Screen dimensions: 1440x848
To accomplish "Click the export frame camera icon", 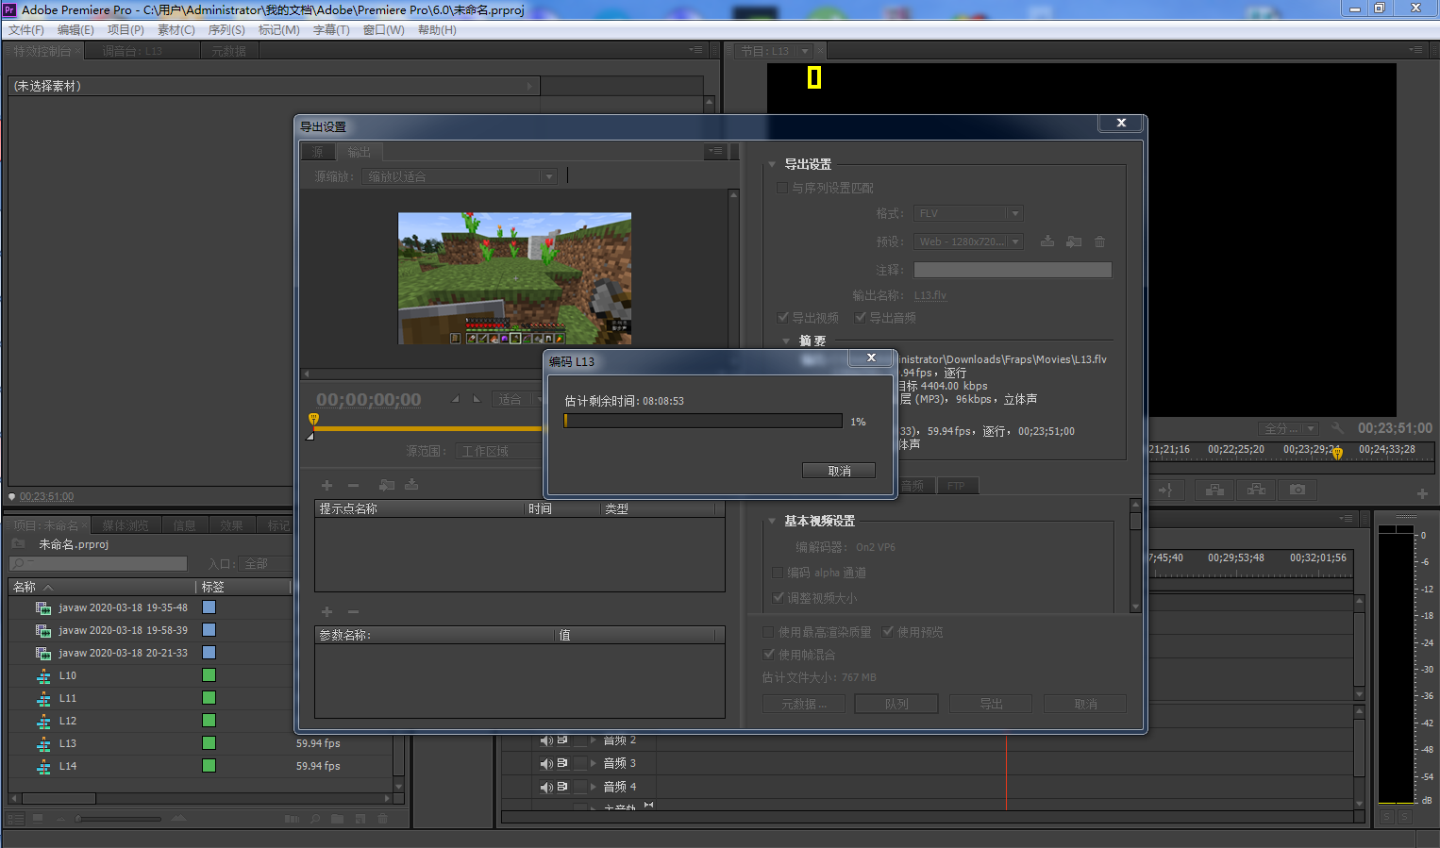I will click(x=1298, y=490).
